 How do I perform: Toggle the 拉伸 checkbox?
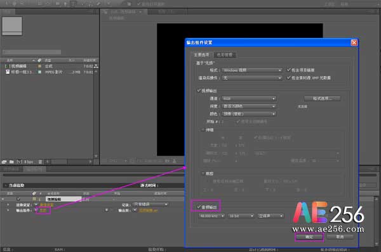point(203,130)
